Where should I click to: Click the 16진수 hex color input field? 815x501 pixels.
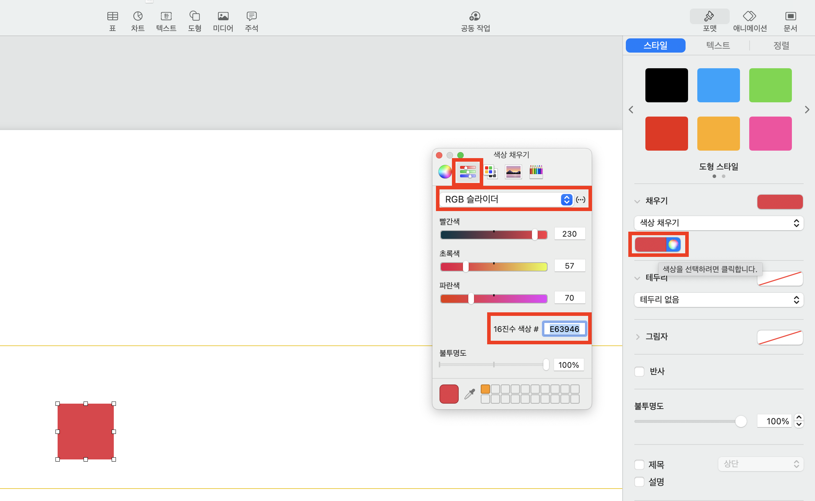564,329
